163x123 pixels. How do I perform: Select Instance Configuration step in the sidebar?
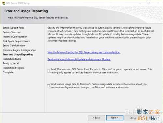15,37
